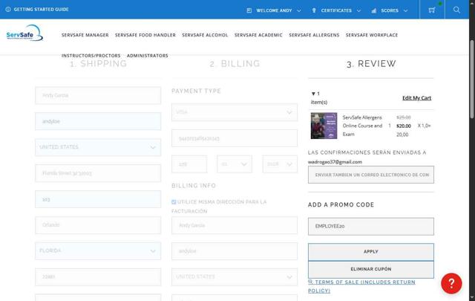Screen dimensions: 475x301
Task: Click the shipping city field Orlando
Action: (98, 225)
